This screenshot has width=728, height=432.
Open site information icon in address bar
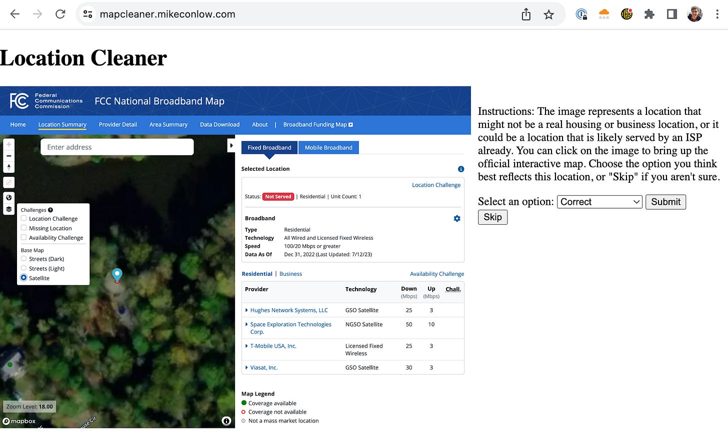pos(88,14)
